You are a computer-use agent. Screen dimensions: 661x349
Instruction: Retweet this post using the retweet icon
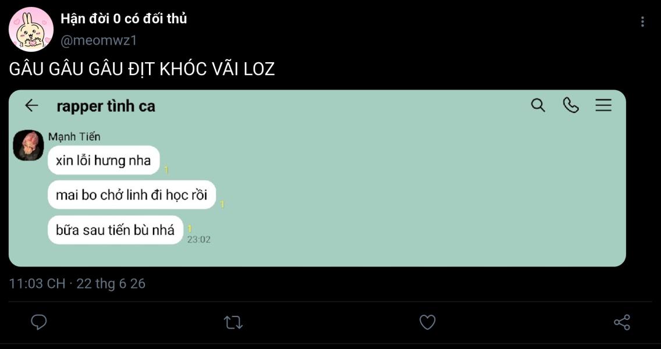[233, 323]
